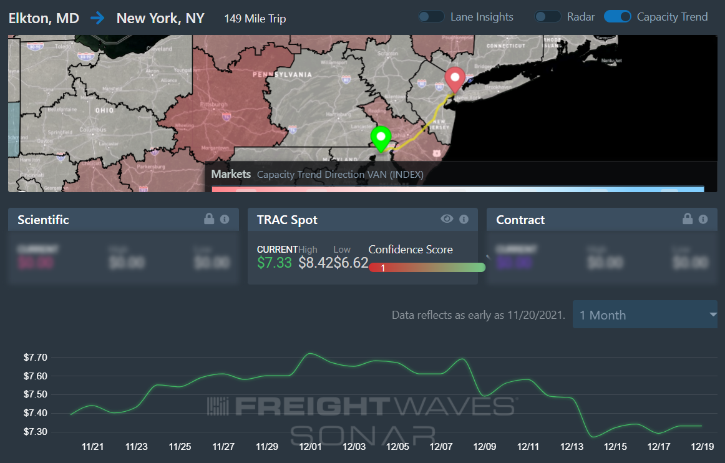Click info icon on TRAC Spot panel
The height and width of the screenshot is (463, 725).
[464, 219]
